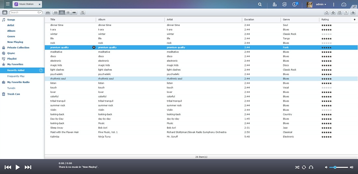The height and width of the screenshot is (174, 358).
Task: Click the refresh icon in the toolbar
Action: (x=327, y=13)
